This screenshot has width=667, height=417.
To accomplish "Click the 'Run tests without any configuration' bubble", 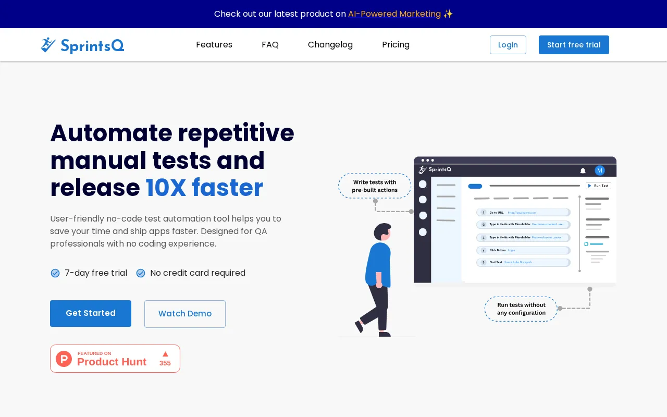I will point(521,309).
